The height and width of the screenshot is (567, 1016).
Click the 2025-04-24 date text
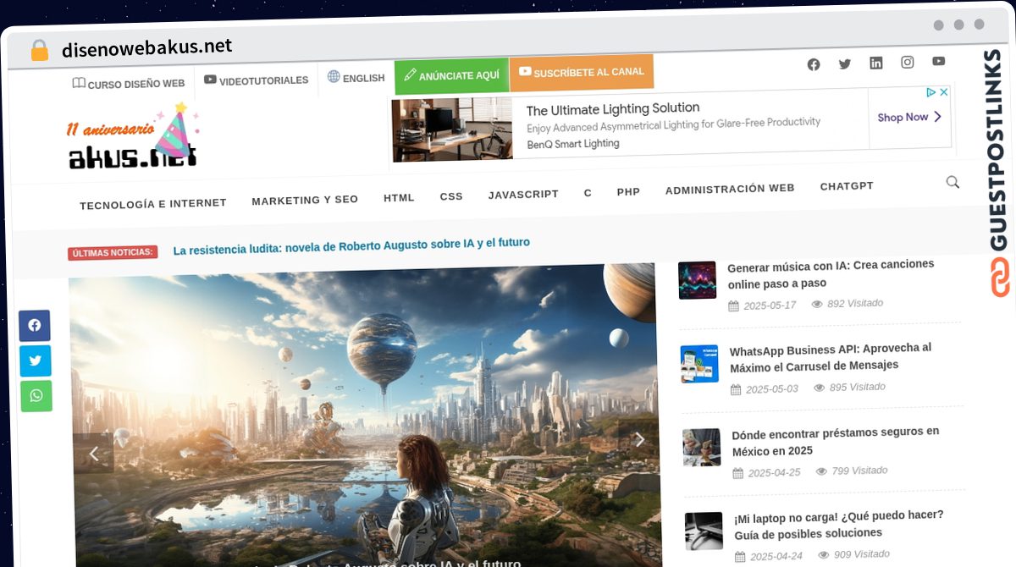pos(776,556)
